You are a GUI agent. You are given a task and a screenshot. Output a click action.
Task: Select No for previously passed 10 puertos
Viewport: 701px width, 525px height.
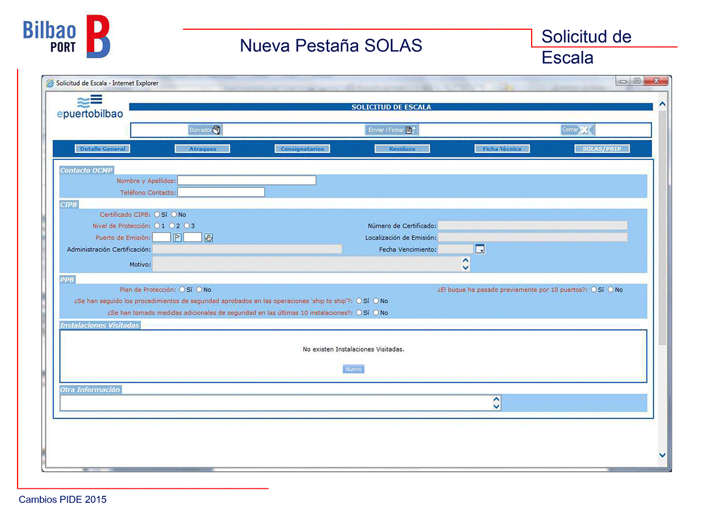tap(611, 289)
